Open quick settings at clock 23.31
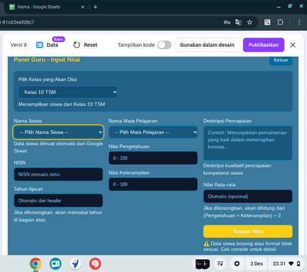This screenshot has height=272, width=307. tap(286, 263)
